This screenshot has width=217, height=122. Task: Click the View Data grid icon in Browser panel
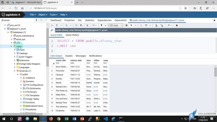coord(41,20)
